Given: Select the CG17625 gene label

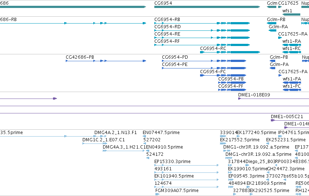Looking at the screenshot, I should point(288,3).
